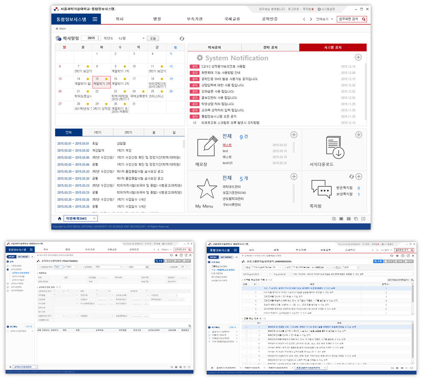Viewport: 422px width, 380px height.
Task: Open the month dropdown showing 12월
Action: (x=131, y=39)
